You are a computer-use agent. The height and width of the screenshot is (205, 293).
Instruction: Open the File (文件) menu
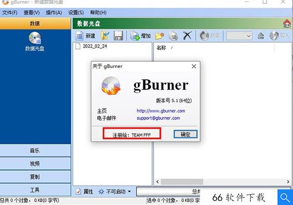click(10, 13)
